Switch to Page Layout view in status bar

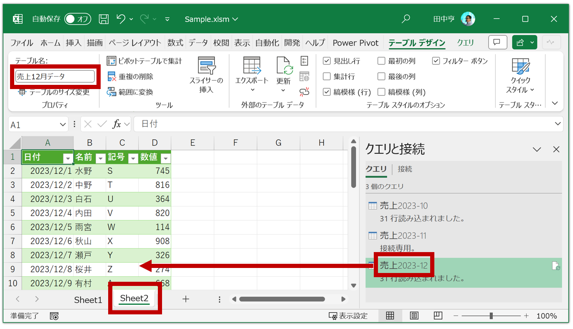click(x=414, y=316)
